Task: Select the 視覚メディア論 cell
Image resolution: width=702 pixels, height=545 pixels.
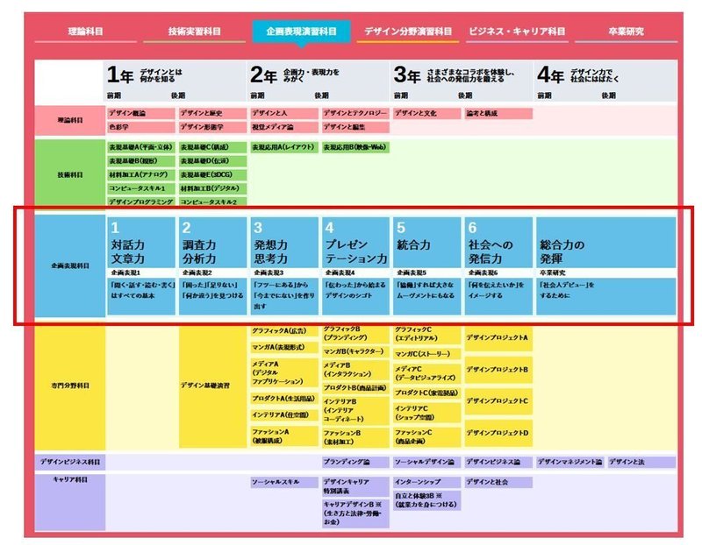Action: tap(284, 127)
